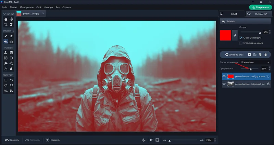Switch to the ОБРАБОТКА tab
The image size is (274, 145).
pos(259,14)
